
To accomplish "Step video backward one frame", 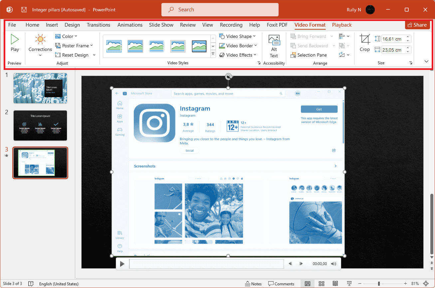I will click(x=290, y=264).
